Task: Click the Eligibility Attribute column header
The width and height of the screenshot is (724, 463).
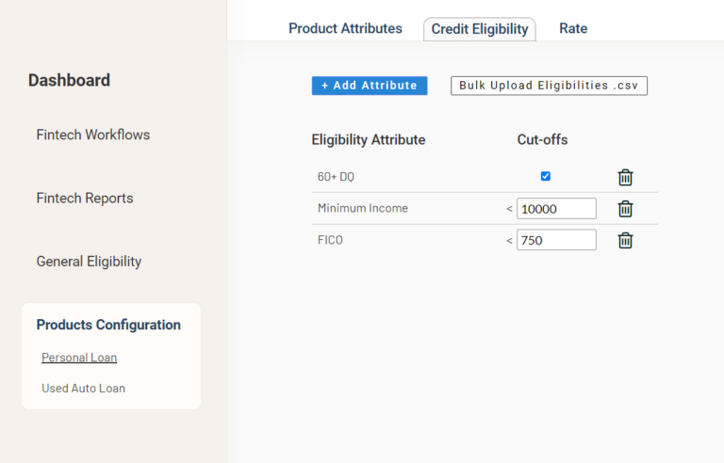Action: coord(369,139)
